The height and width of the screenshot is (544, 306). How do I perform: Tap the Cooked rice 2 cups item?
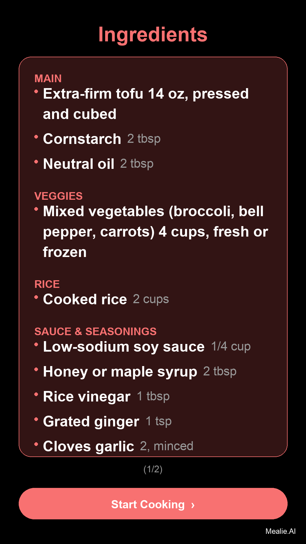(106, 299)
